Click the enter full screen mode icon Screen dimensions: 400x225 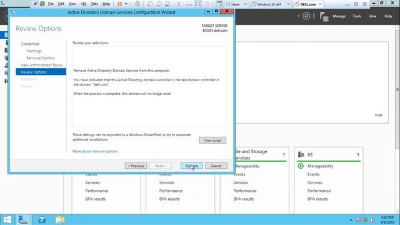click(198, 4)
